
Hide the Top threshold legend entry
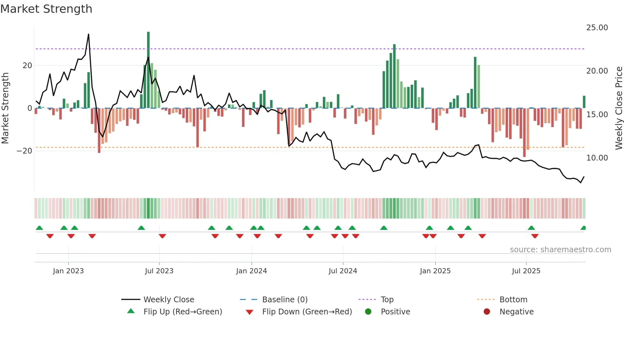(387, 299)
